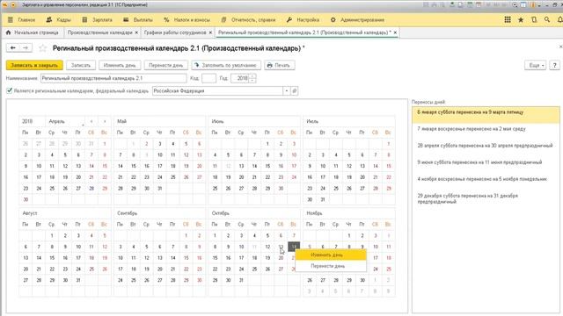This screenshot has width=563, height=316.
Task: Increase the year with the up spinner
Action: (252, 76)
